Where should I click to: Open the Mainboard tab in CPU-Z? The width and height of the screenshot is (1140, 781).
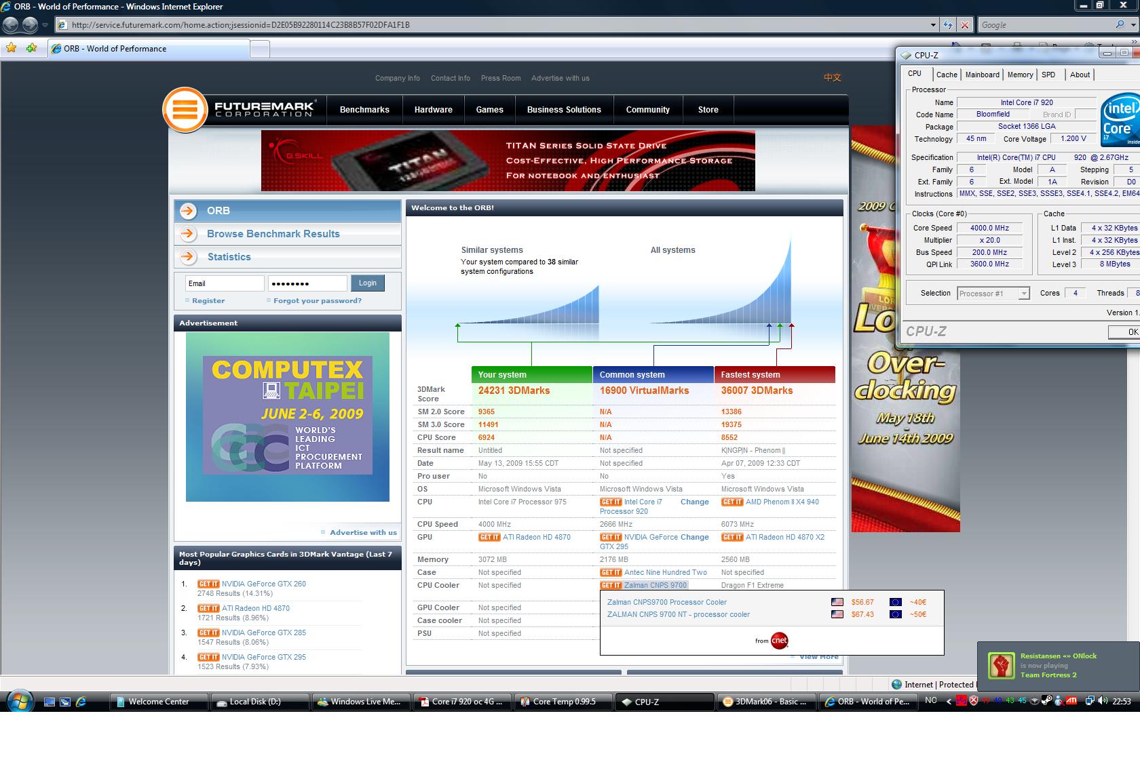982,75
